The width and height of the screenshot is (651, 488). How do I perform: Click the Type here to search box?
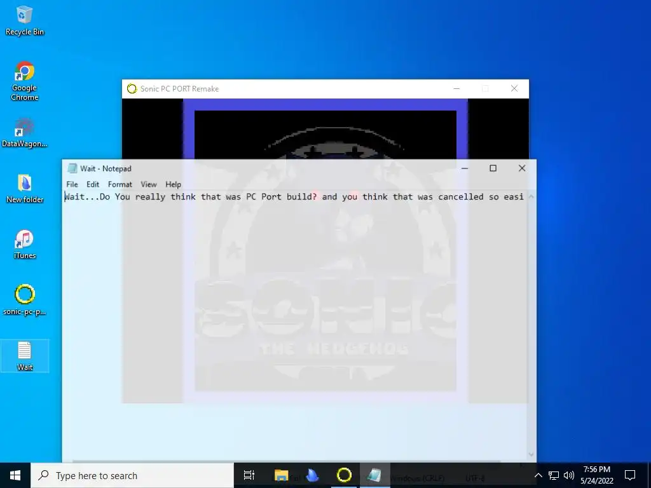coord(132,475)
